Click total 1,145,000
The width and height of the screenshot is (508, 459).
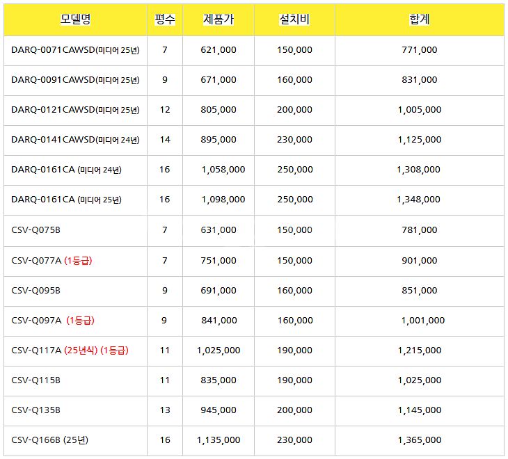click(419, 410)
